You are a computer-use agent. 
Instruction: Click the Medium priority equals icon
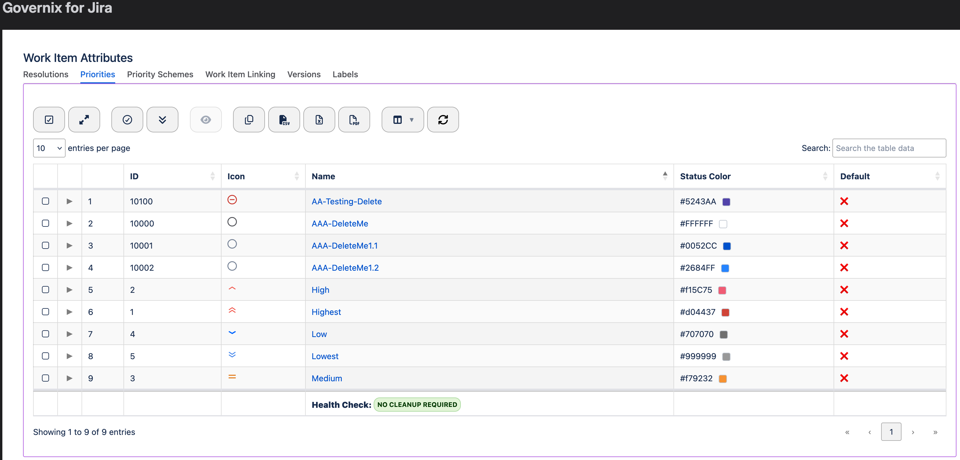[232, 377]
